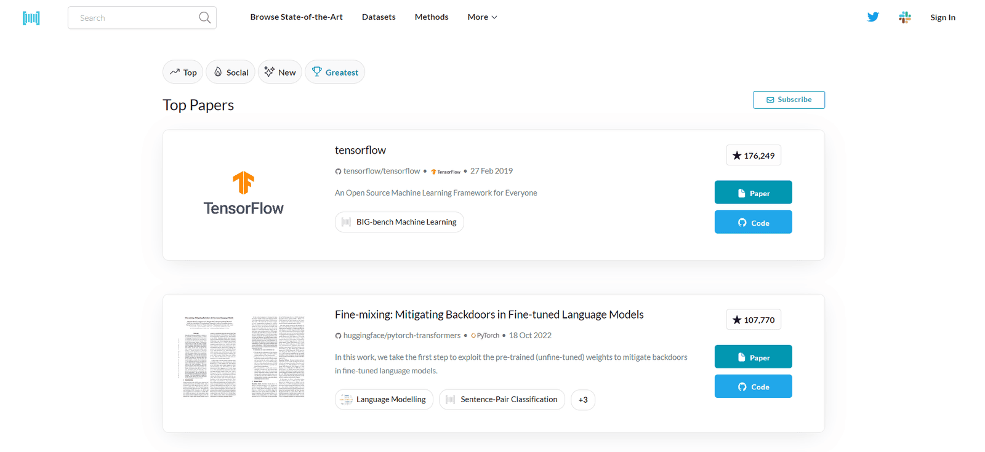The height and width of the screenshot is (452, 985).
Task: Open the Slack icon in header
Action: (x=904, y=17)
